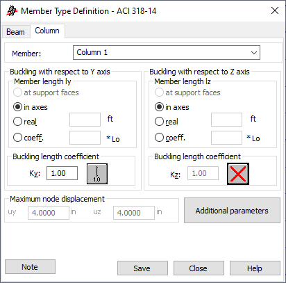Viewport: 286px width, 283px height.
Task: Expand the Member dropdown arrow
Action: coord(254,53)
